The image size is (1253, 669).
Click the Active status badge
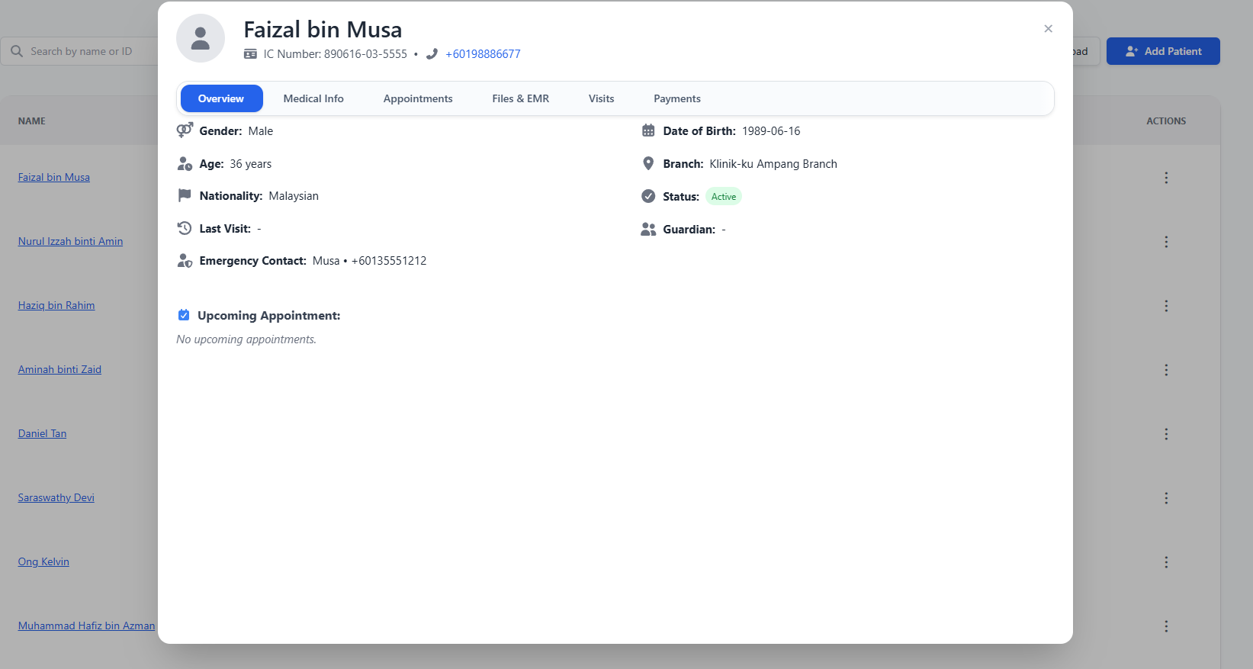[723, 197]
